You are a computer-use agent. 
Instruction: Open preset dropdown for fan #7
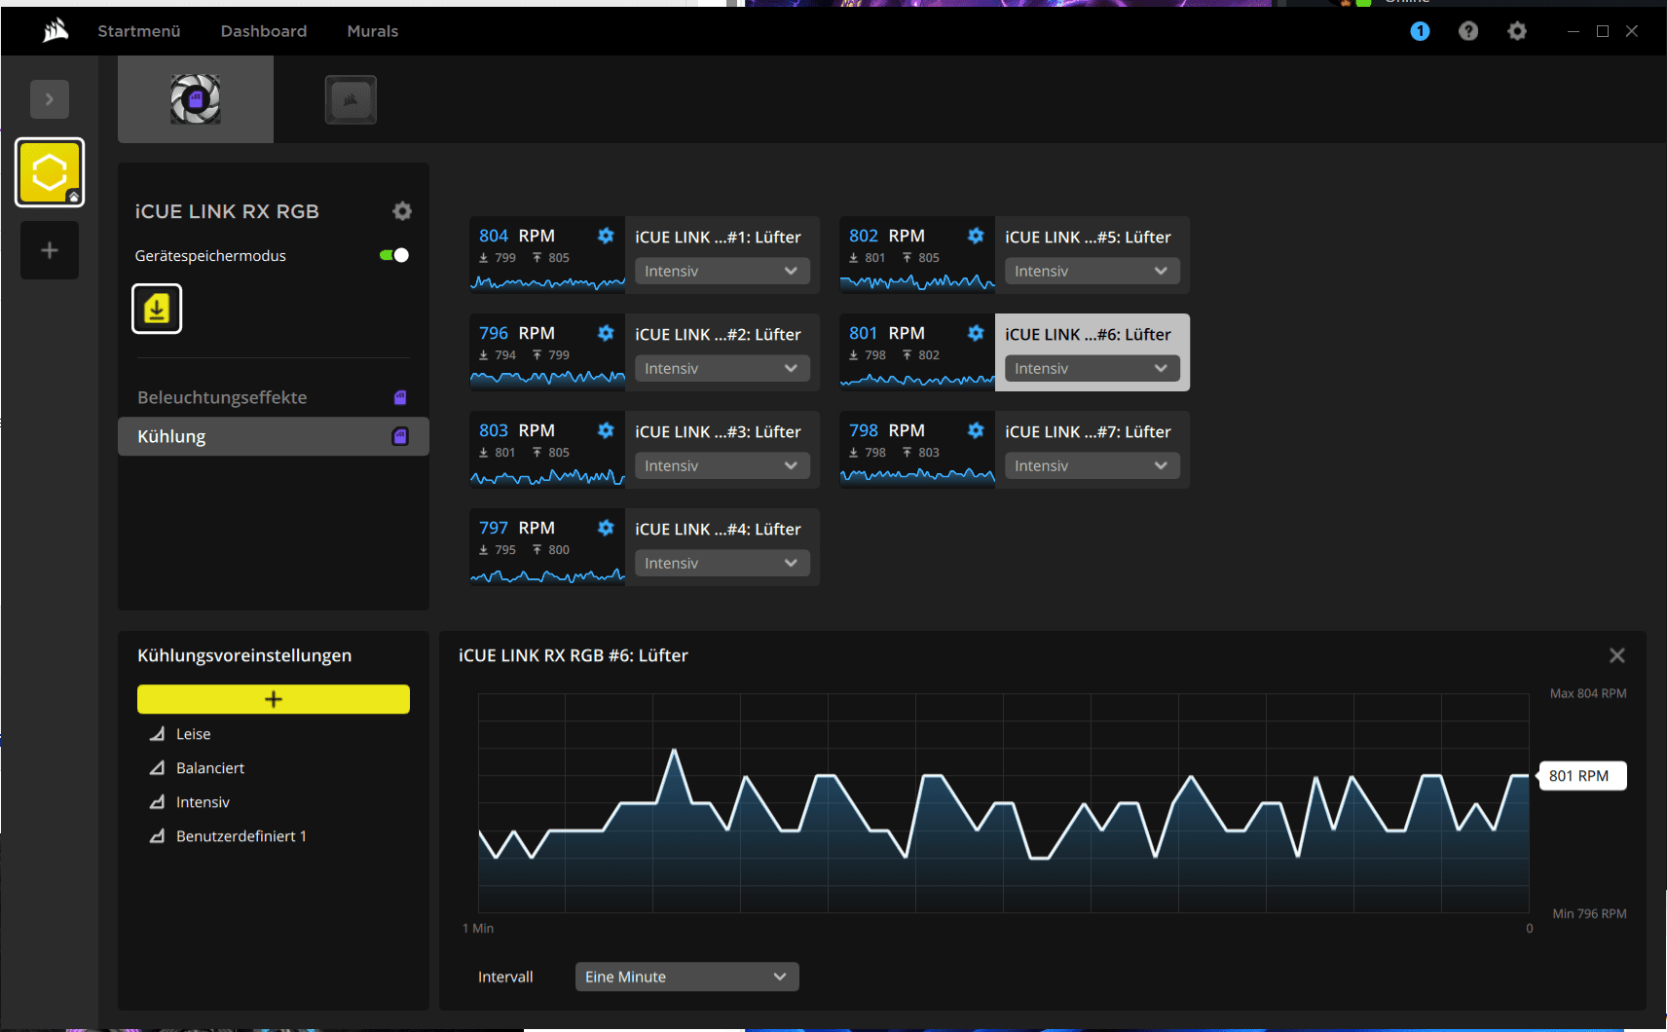click(x=1093, y=465)
